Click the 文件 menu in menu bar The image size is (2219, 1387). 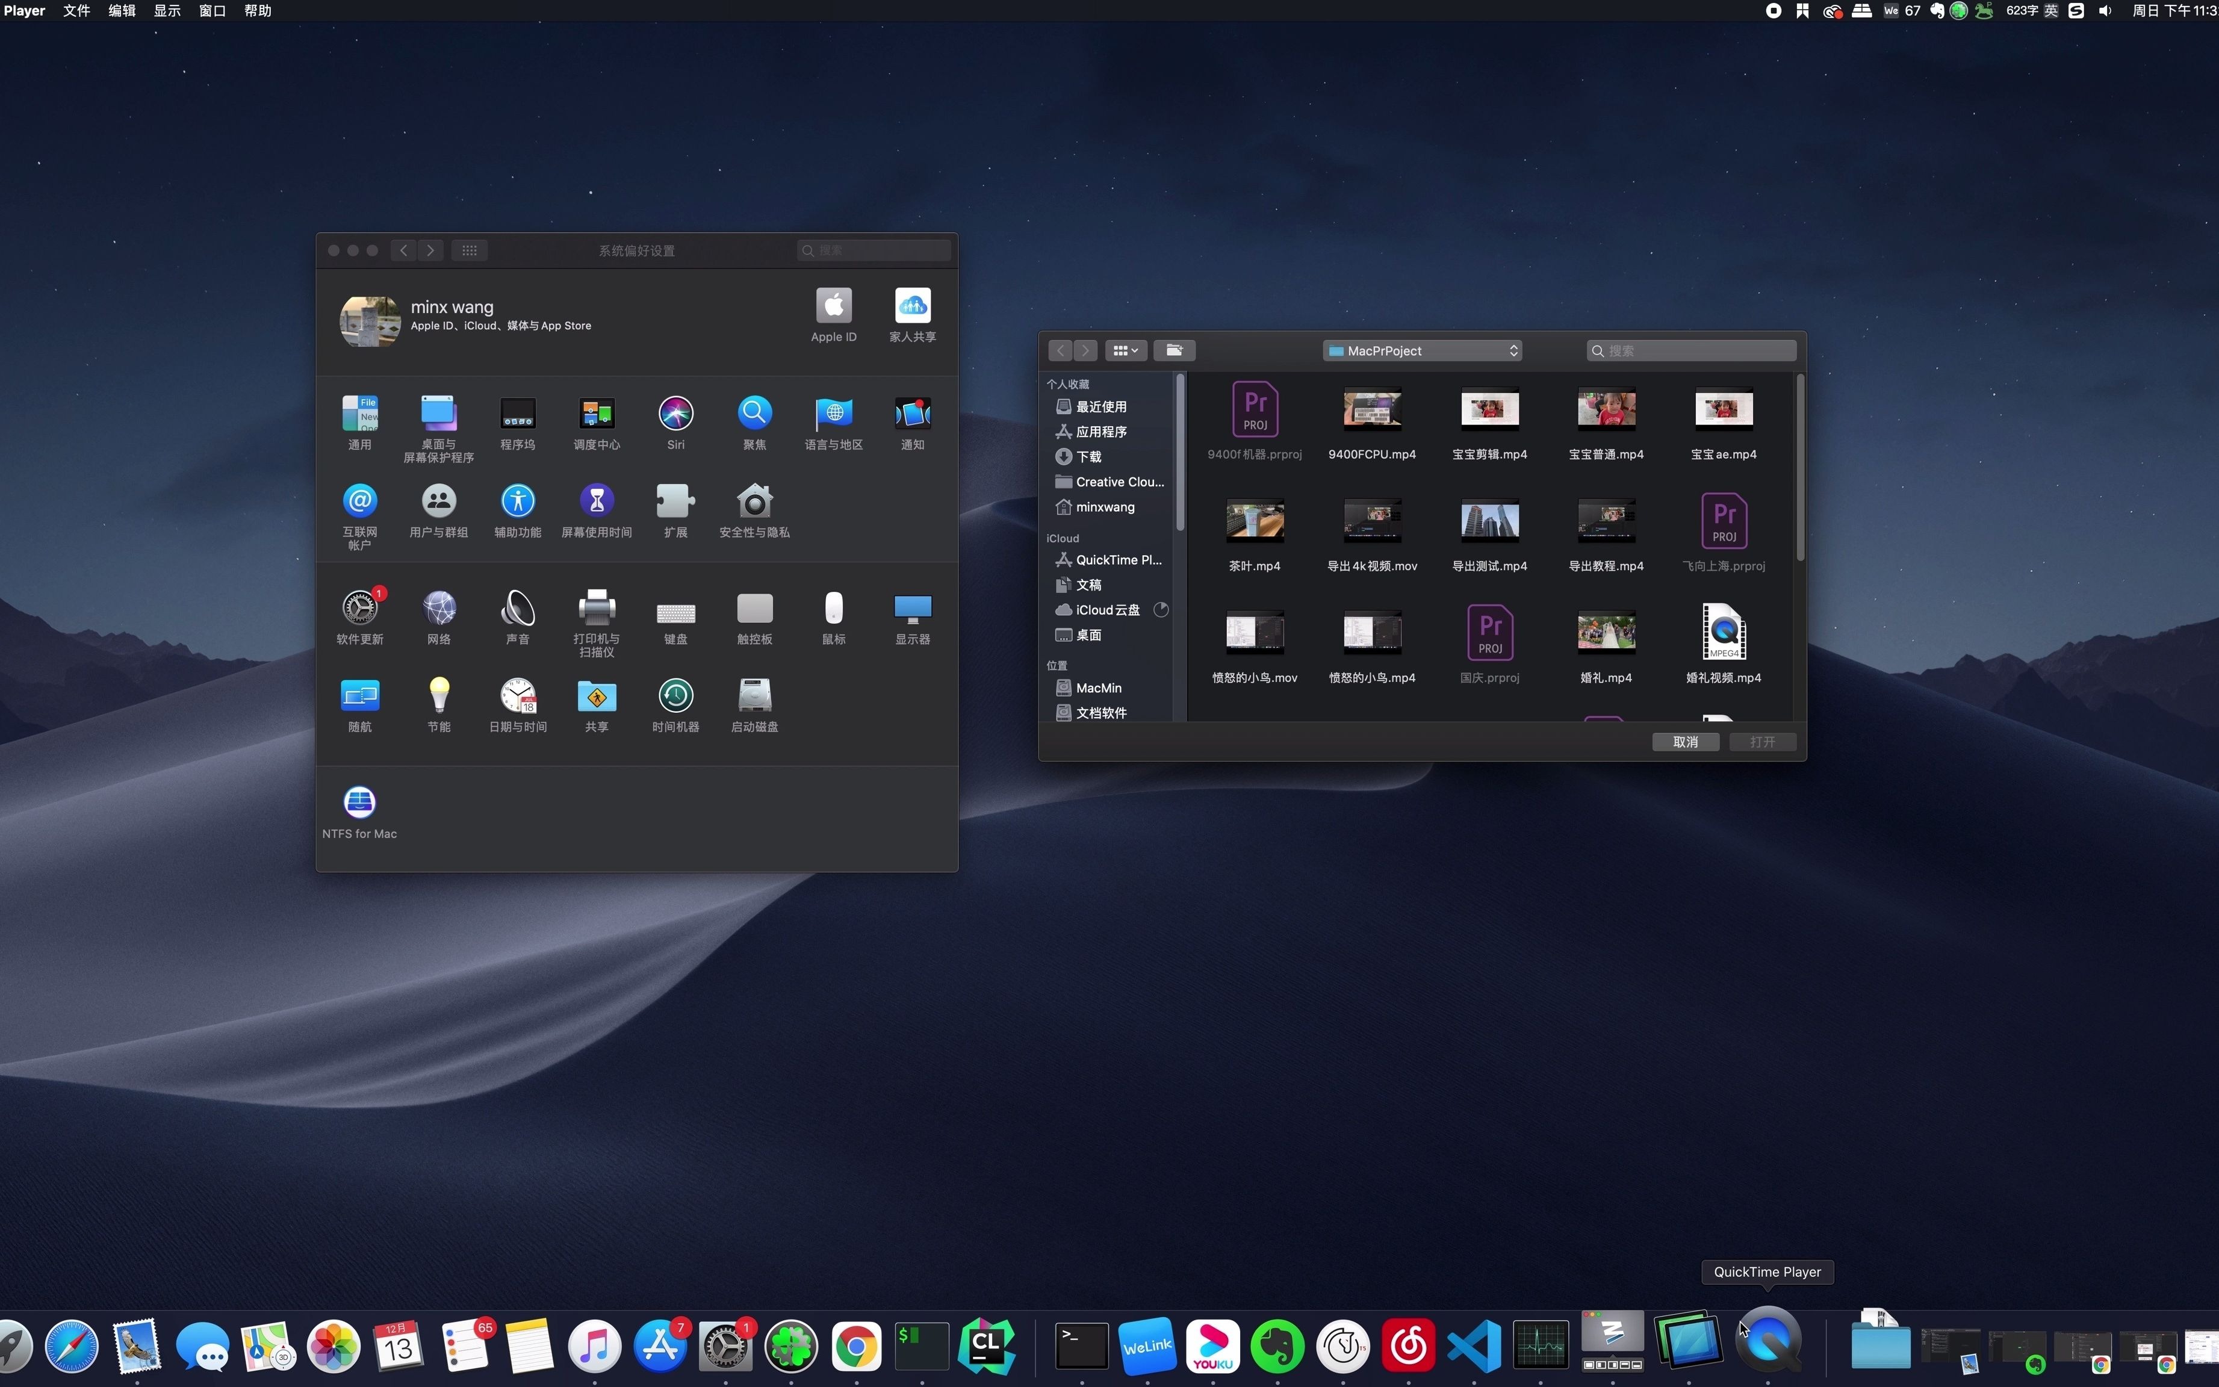click(x=76, y=11)
